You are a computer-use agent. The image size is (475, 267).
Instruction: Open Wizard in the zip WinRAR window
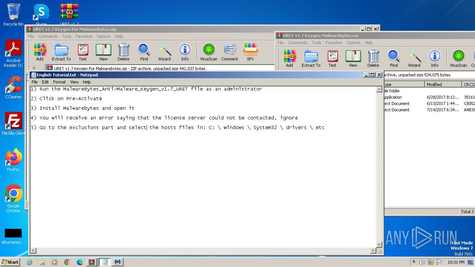pyautogui.click(x=164, y=52)
